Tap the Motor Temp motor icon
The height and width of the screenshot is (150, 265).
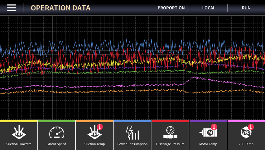coord(208,132)
